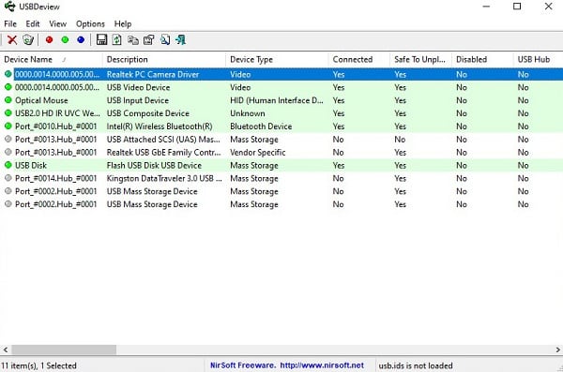The width and height of the screenshot is (563, 372).
Task: Click the "11 item(s), 1 Selected" status text
Action: (38, 365)
